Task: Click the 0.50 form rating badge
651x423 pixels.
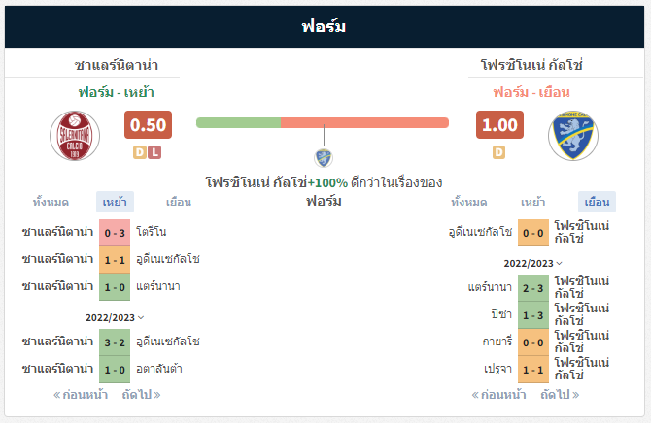Action: click(148, 125)
